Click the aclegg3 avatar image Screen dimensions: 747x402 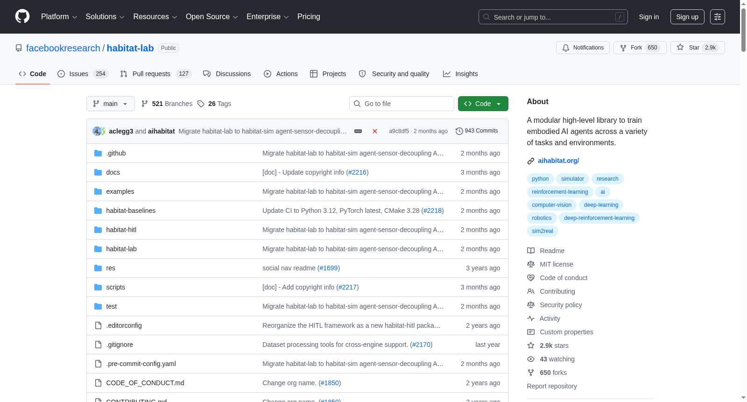coord(97,131)
